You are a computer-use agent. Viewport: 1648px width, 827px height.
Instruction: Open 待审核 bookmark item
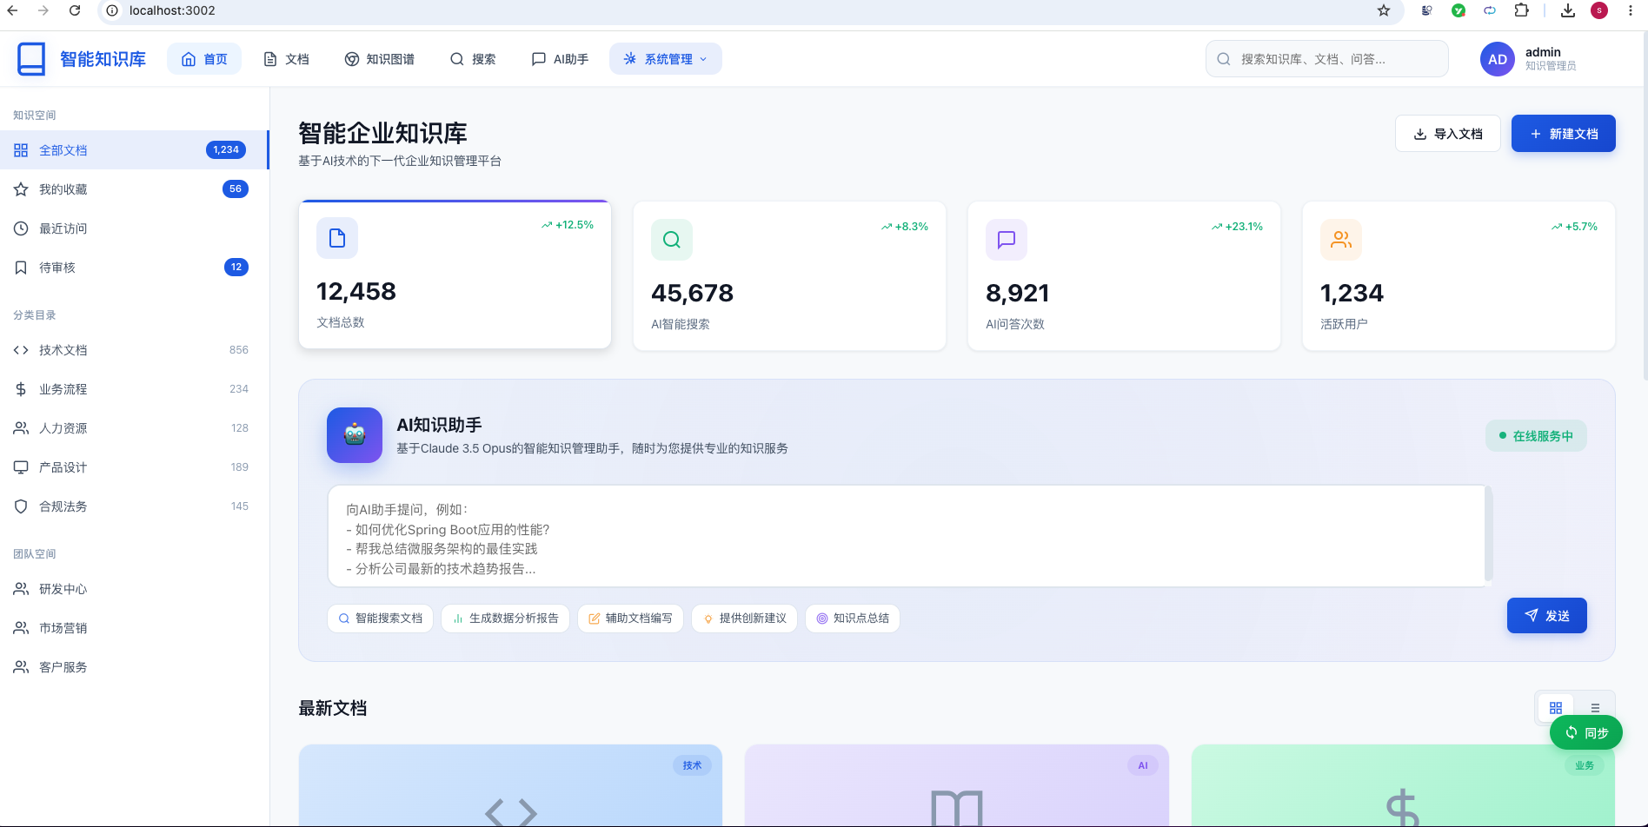tap(134, 268)
